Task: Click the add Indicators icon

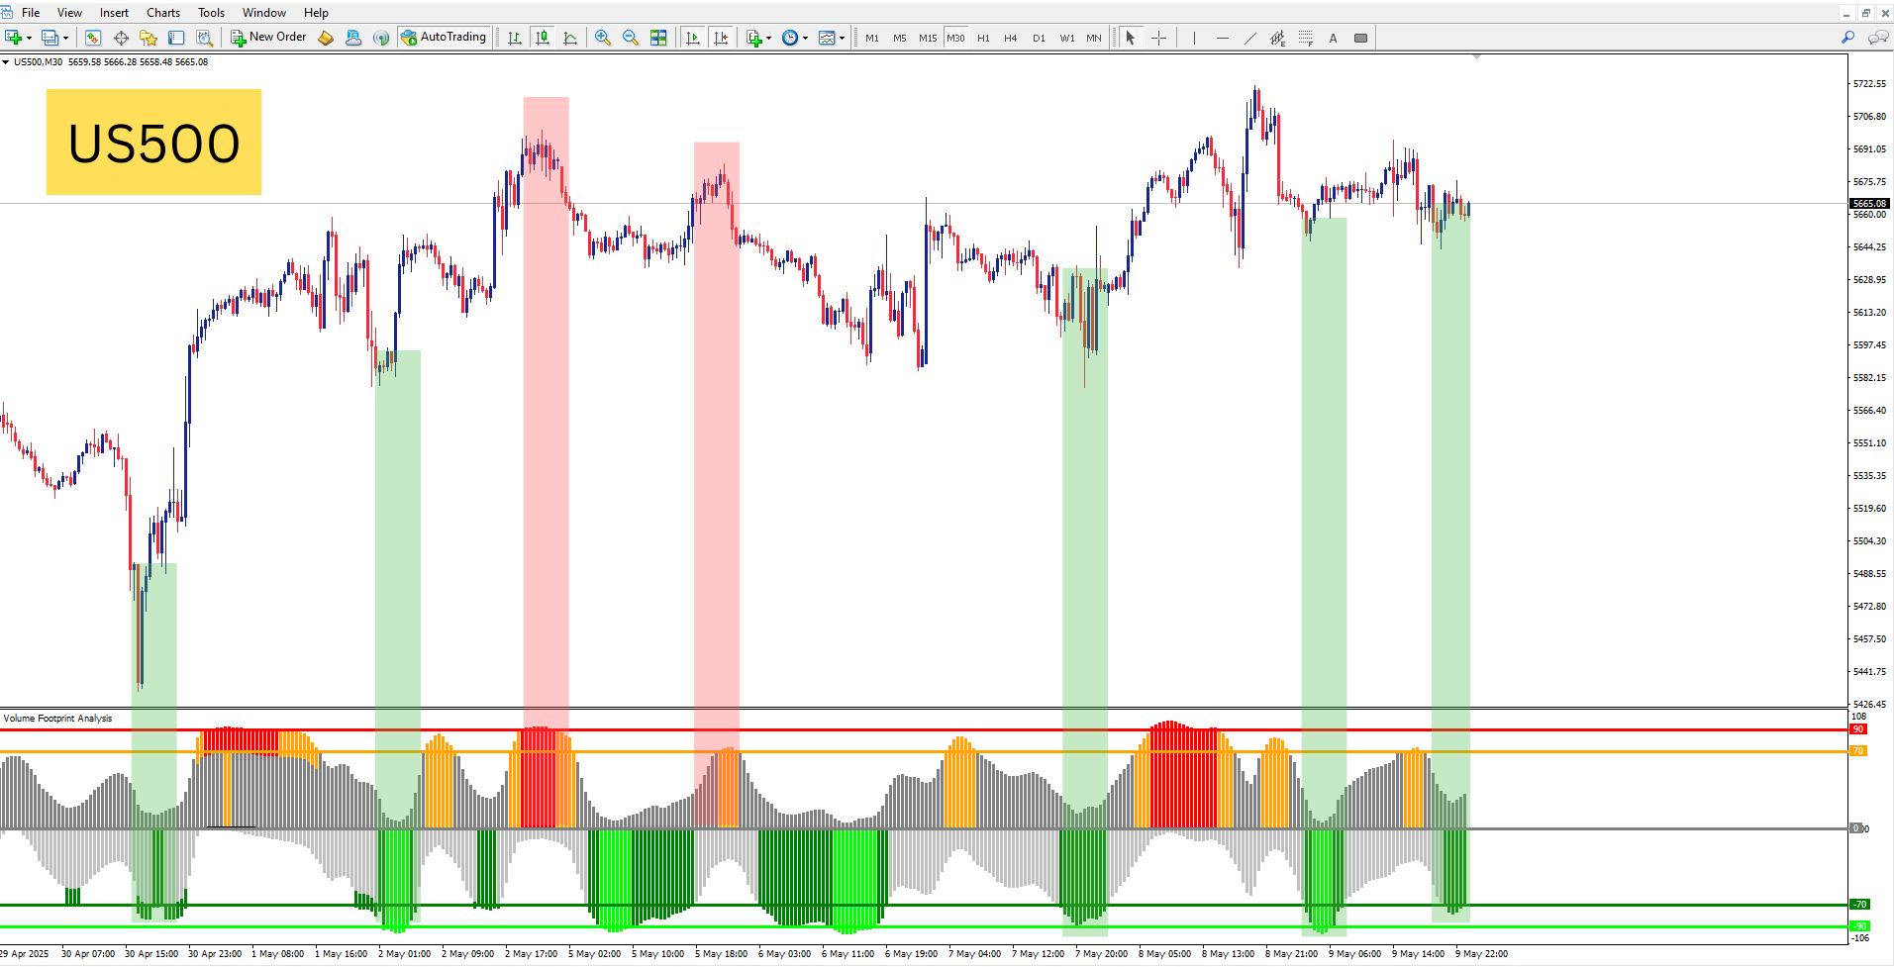Action: 754,38
